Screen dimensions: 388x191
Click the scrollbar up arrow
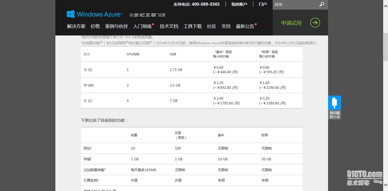(x=386, y=3)
